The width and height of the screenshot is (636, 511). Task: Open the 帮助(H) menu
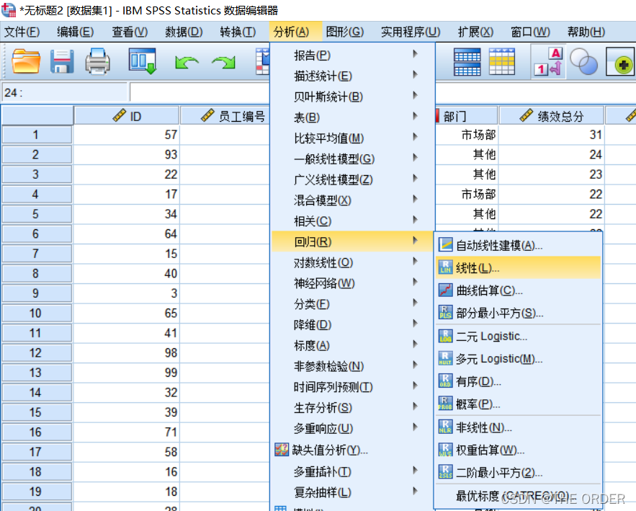586,32
